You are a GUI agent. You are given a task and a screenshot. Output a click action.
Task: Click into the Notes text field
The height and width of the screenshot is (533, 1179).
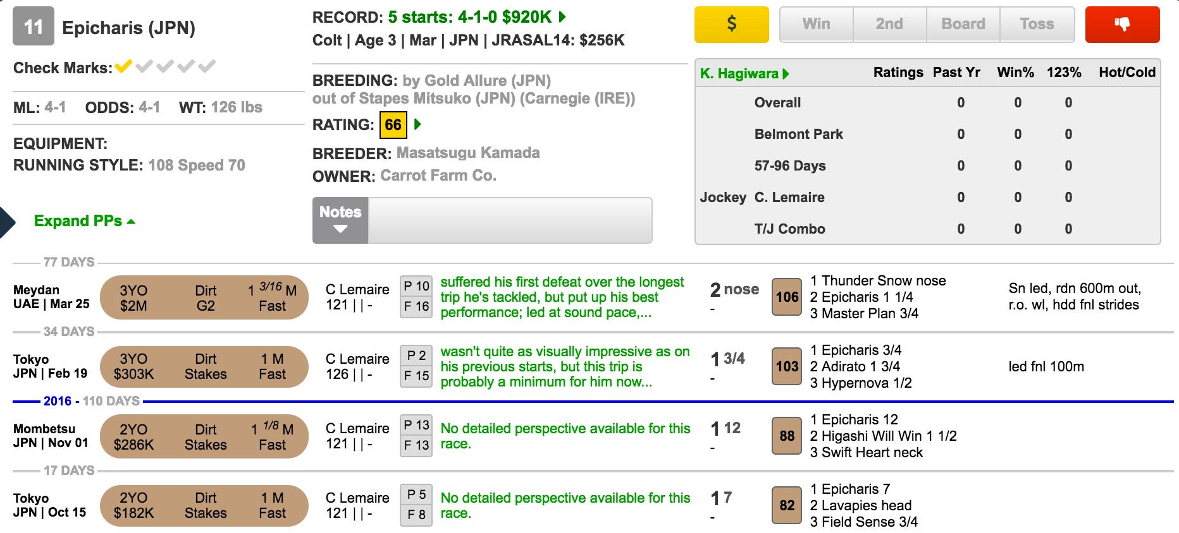[510, 220]
